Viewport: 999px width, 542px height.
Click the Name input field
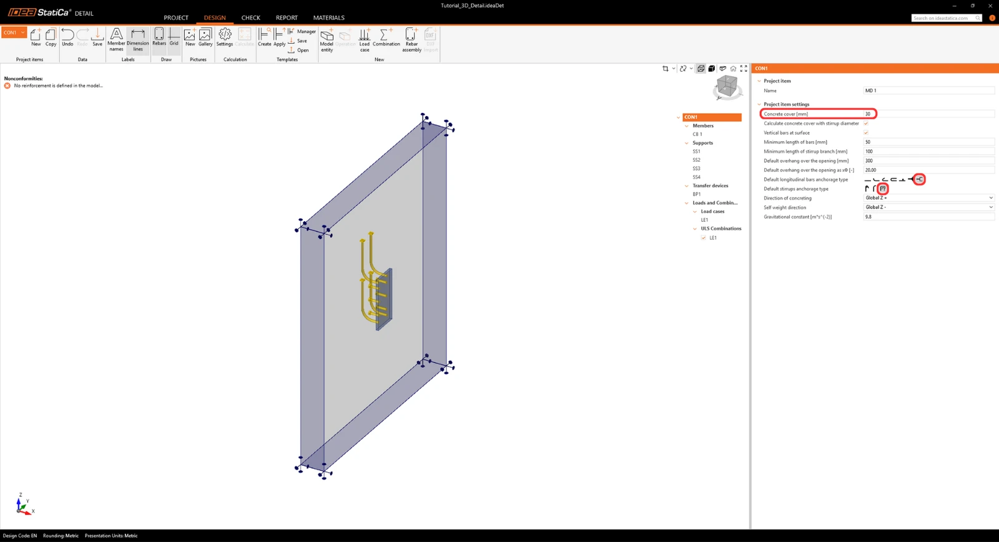tap(929, 91)
